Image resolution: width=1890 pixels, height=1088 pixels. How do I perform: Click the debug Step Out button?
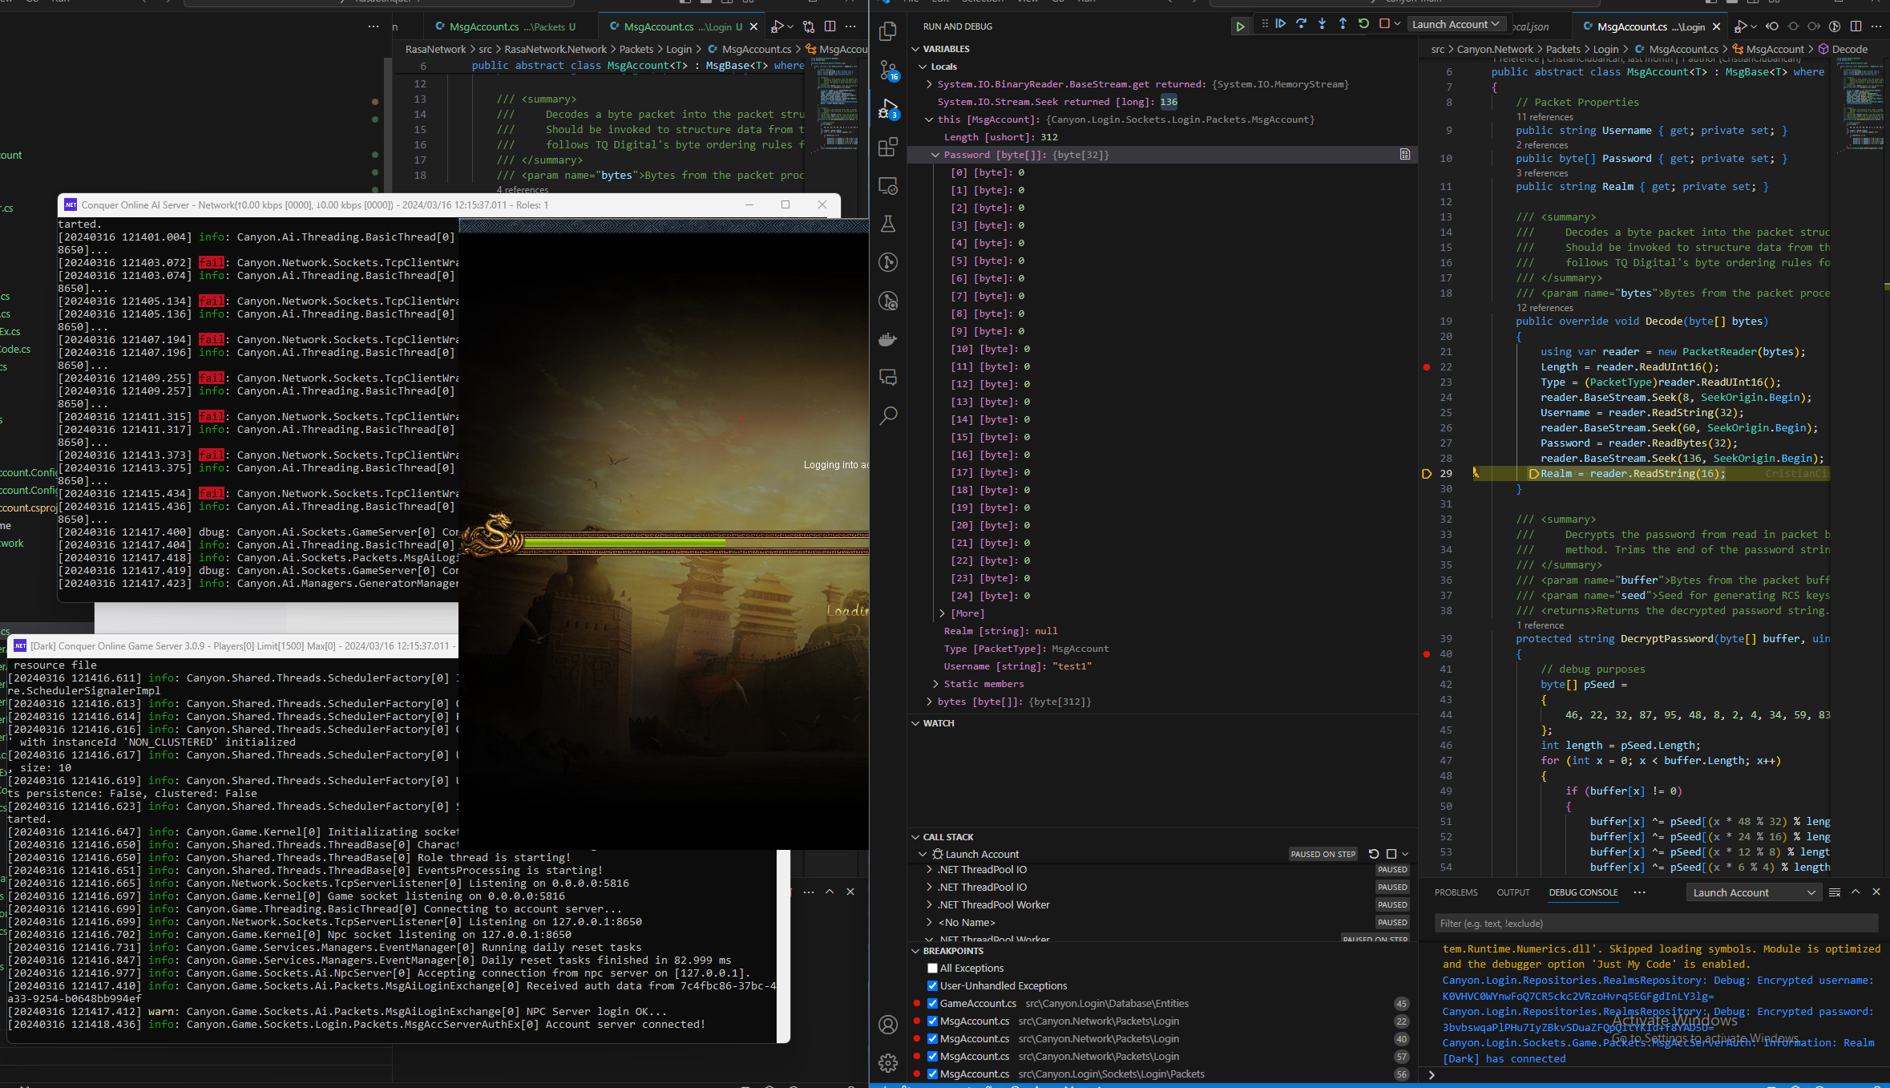(x=1343, y=24)
